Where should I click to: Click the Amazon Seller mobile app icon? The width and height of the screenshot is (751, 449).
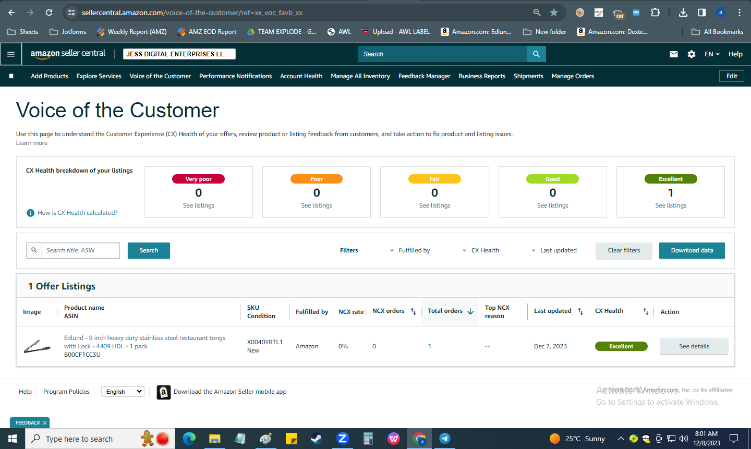pyautogui.click(x=164, y=392)
